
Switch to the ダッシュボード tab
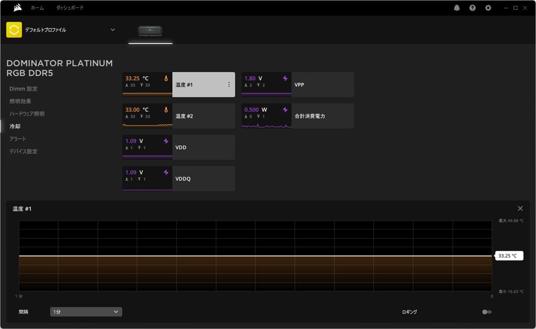point(70,8)
